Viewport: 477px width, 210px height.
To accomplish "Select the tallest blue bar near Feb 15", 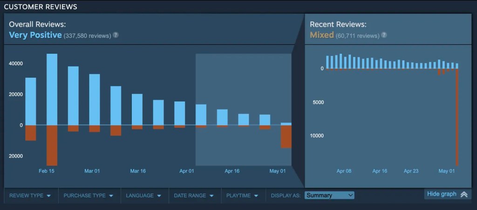I will (x=52, y=89).
